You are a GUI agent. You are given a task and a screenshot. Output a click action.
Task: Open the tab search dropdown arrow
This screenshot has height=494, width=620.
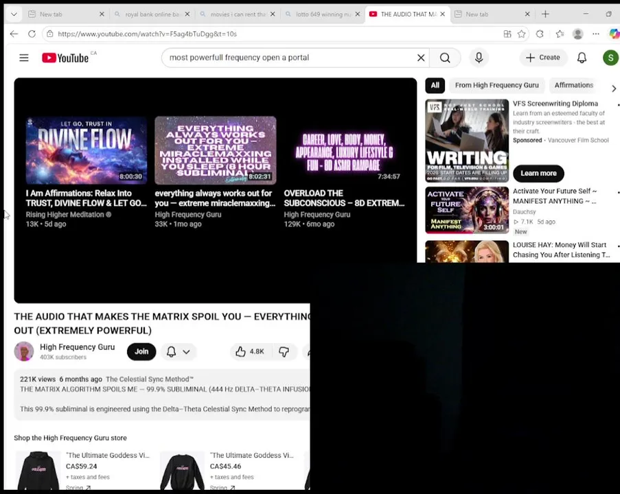pyautogui.click(x=14, y=14)
